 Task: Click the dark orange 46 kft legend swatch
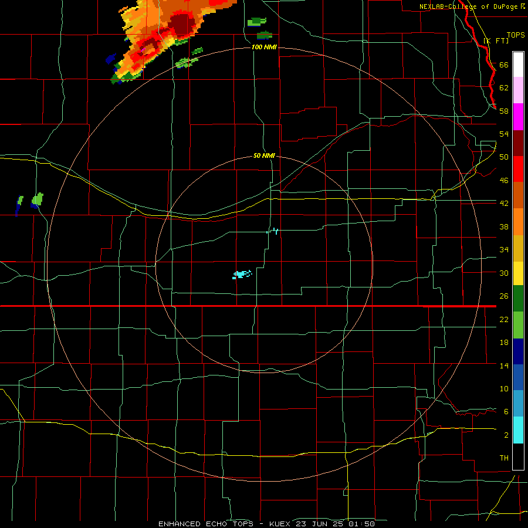[518, 195]
